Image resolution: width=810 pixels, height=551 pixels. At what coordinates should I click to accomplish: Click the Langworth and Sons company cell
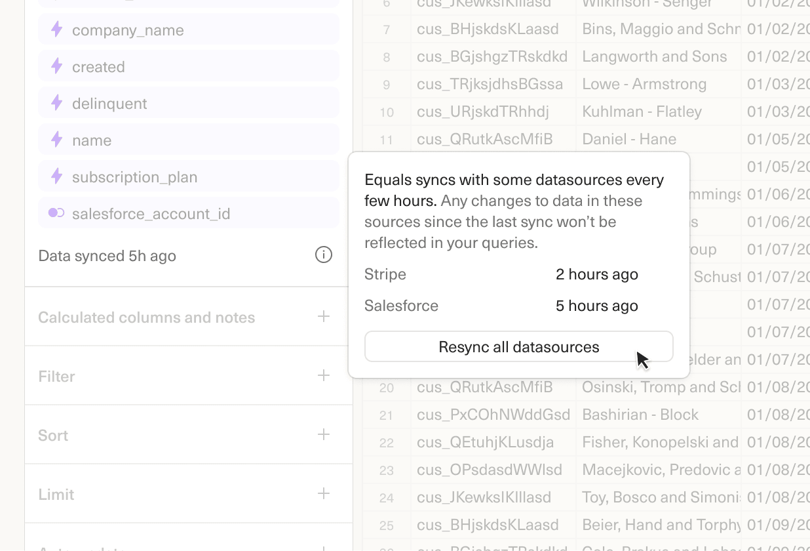click(x=653, y=56)
